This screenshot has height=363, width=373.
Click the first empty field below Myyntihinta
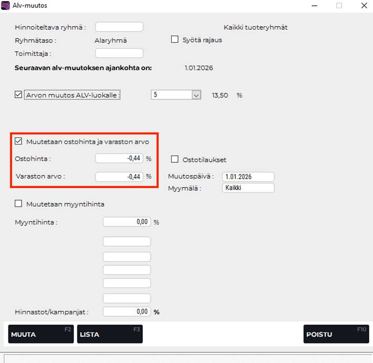127,242
